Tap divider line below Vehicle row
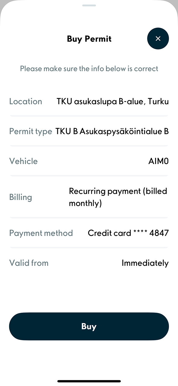Viewport: 178px width, 386px height. point(89,175)
